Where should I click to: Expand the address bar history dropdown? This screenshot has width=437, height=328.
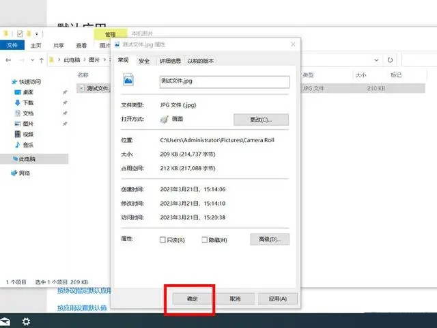(376, 60)
